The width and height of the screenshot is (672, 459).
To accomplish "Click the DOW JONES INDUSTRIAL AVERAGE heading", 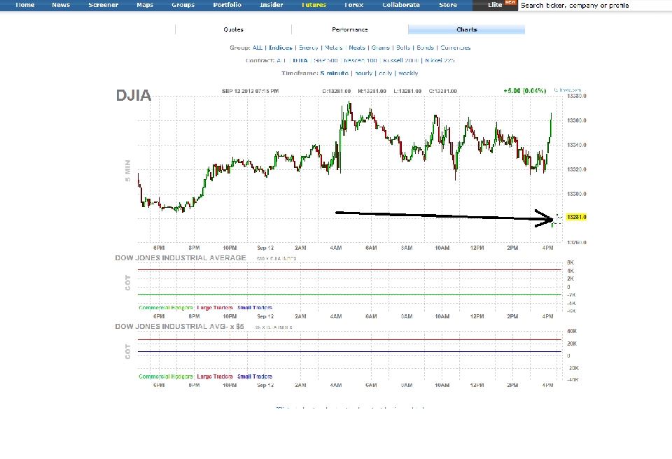I will tap(181, 257).
